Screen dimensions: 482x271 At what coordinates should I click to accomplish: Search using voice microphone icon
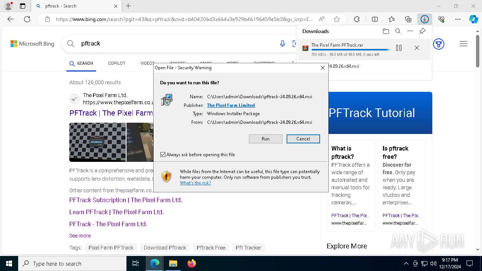282,44
